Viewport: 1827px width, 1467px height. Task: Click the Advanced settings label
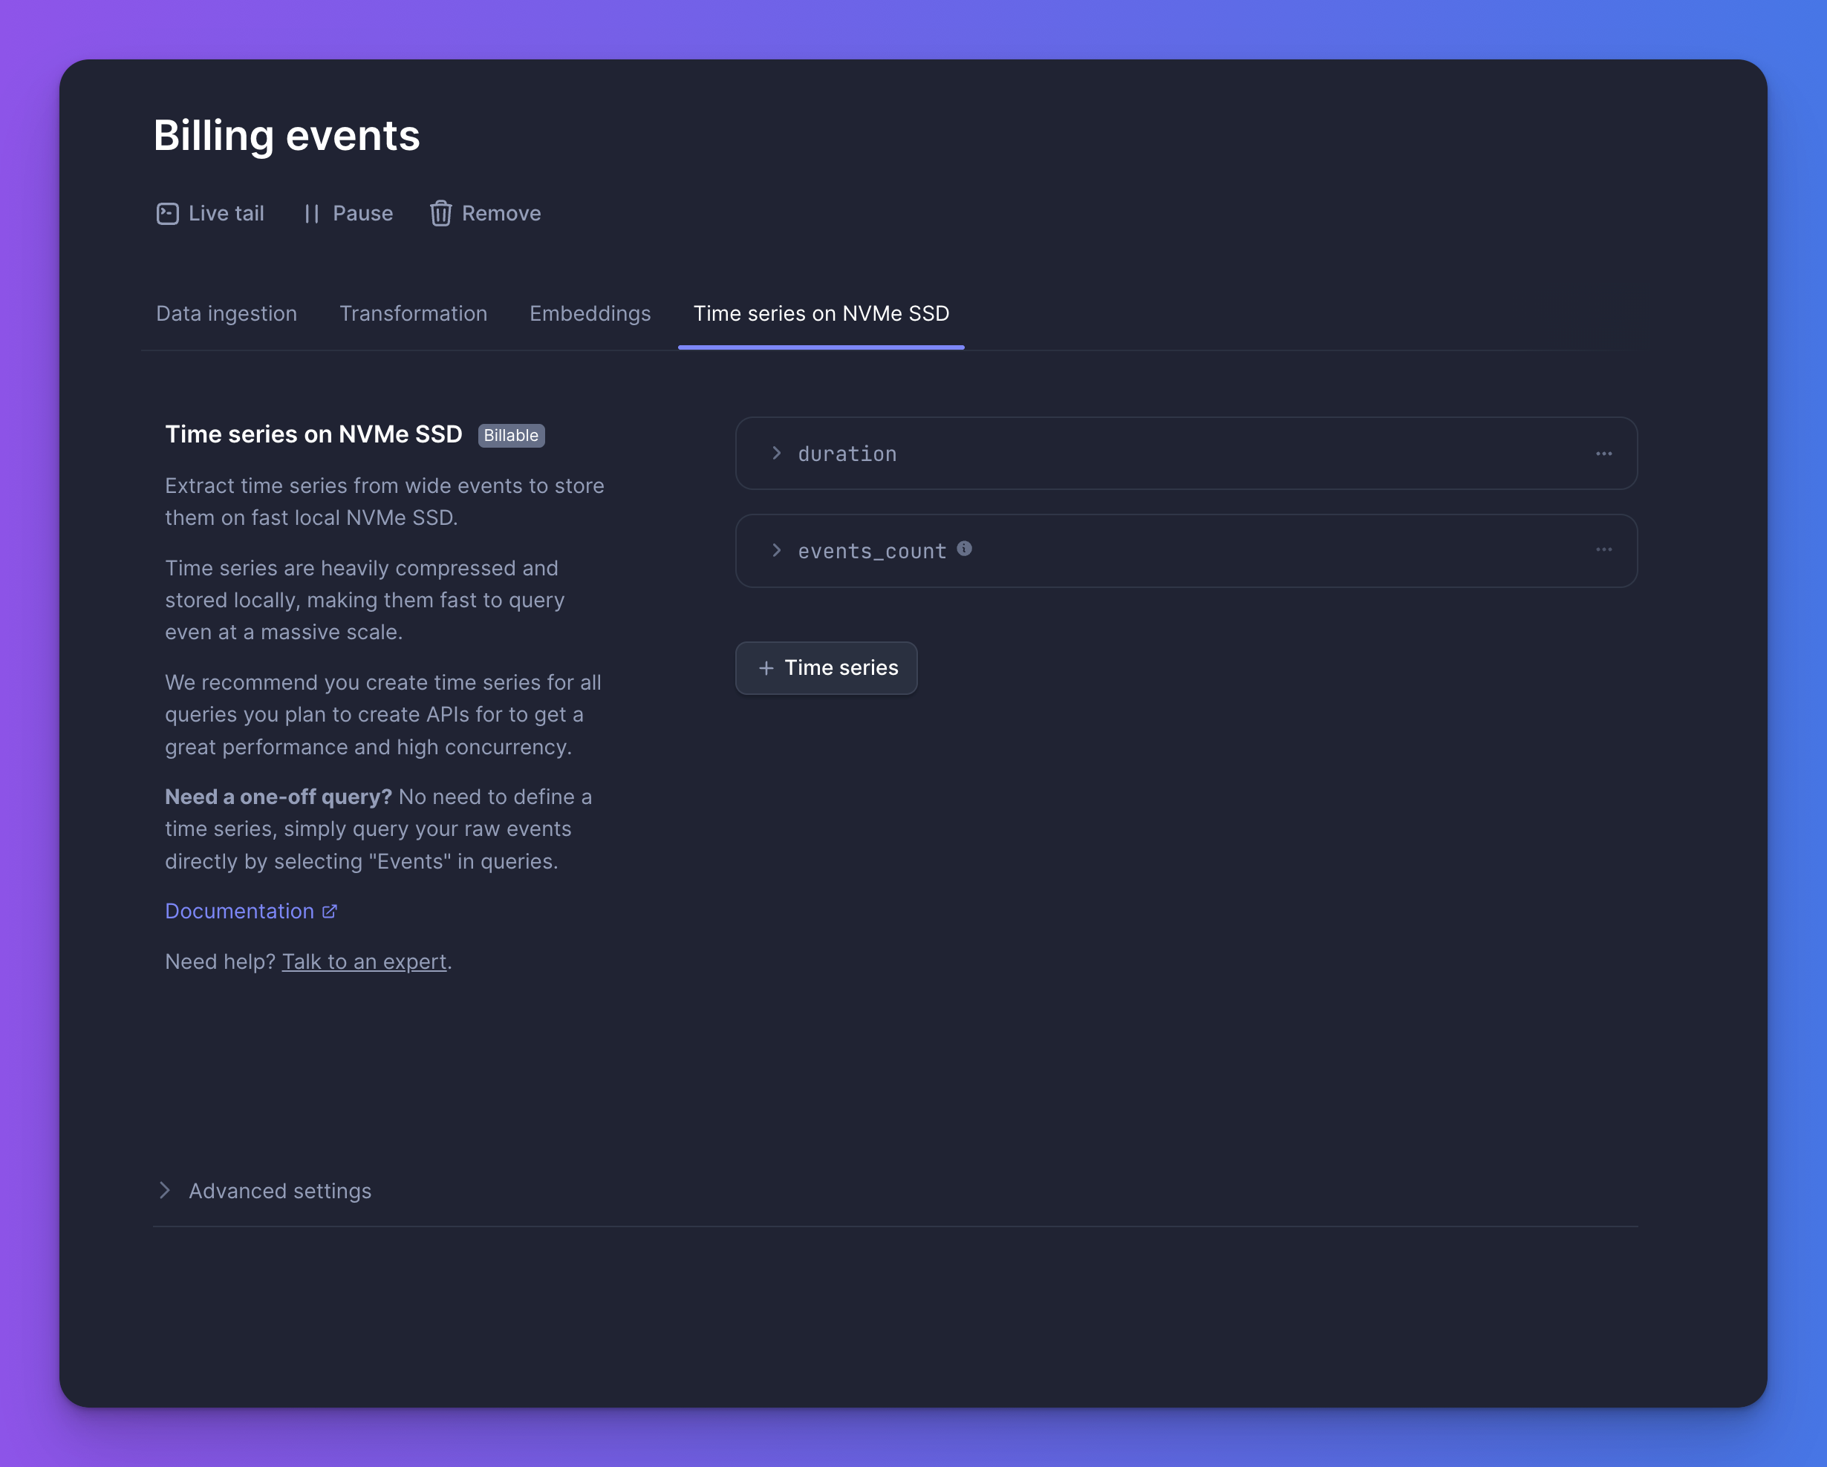(x=280, y=1191)
